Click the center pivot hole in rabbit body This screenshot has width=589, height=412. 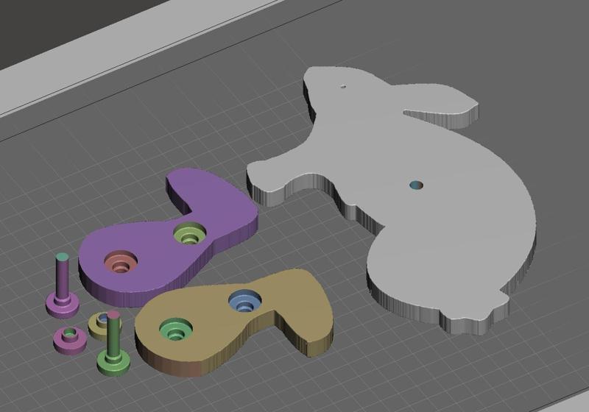click(x=416, y=185)
